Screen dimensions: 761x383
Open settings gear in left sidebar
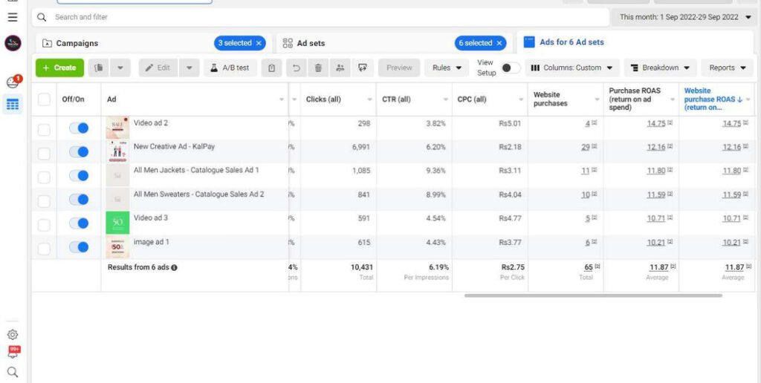coord(13,335)
